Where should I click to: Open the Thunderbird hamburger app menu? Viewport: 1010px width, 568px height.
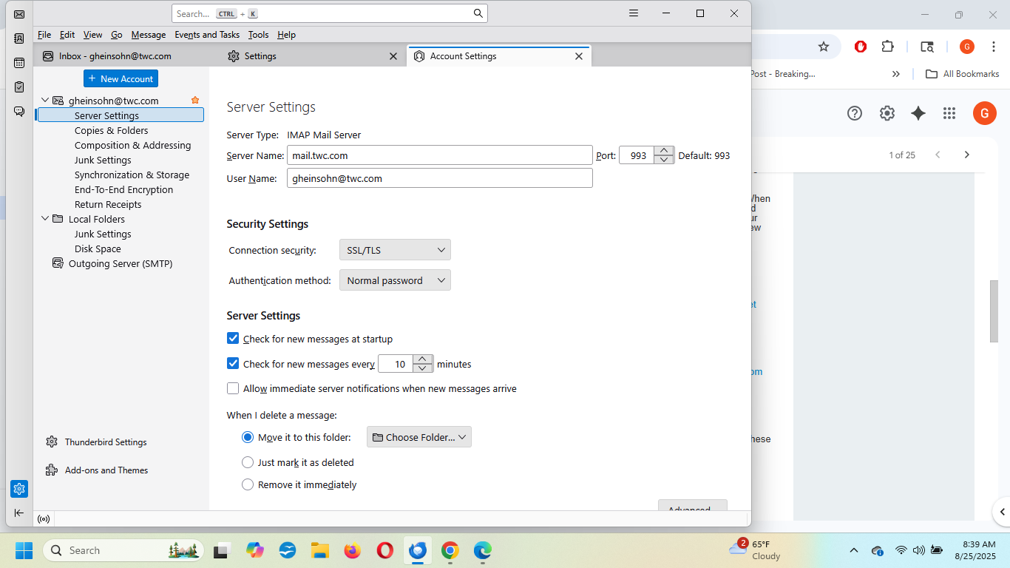(634, 13)
